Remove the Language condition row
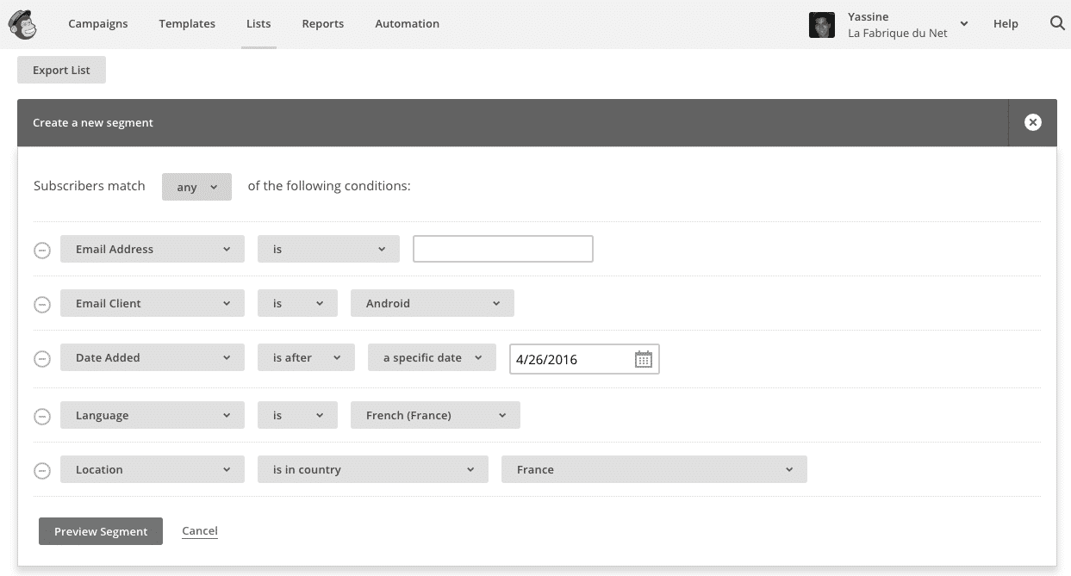This screenshot has height=576, width=1071. [x=41, y=416]
